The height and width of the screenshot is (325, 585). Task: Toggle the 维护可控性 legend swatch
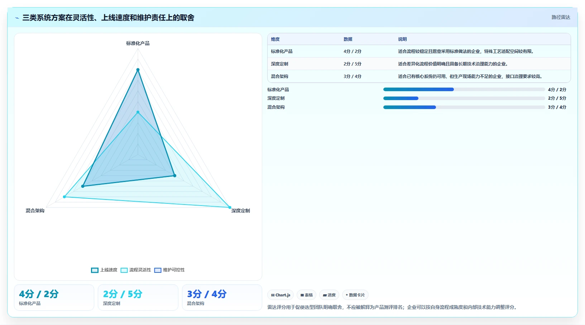pos(158,270)
